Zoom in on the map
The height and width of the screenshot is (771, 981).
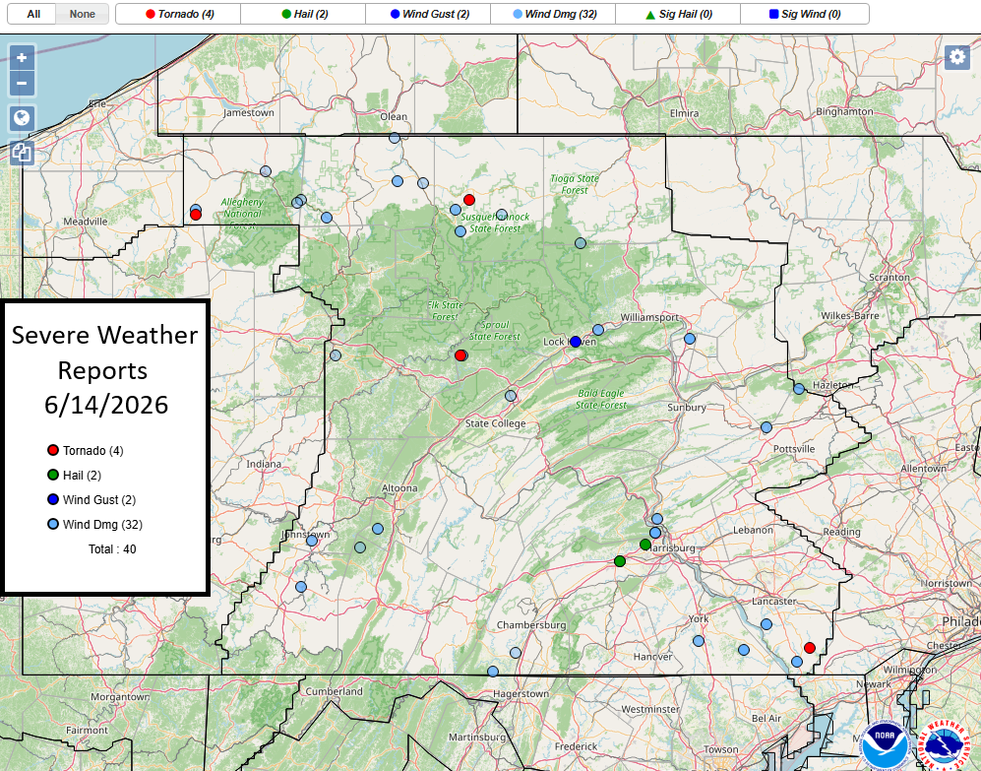tap(22, 58)
